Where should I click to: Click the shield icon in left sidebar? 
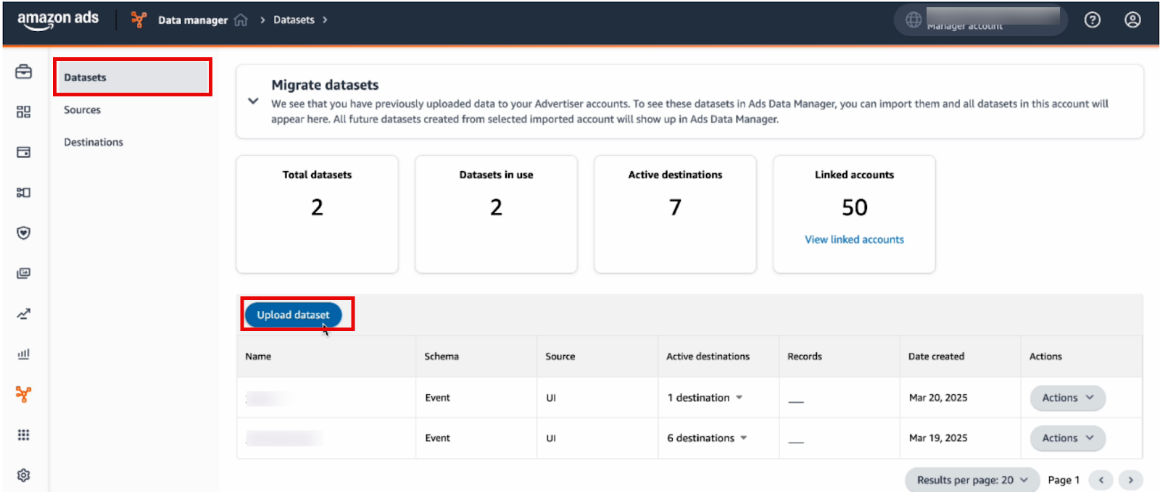click(23, 233)
